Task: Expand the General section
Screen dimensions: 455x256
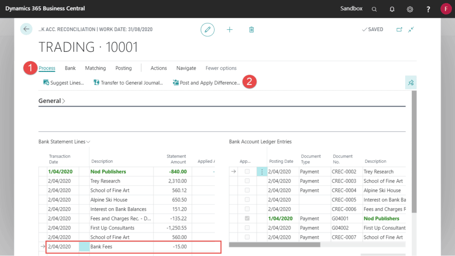Action: (x=52, y=101)
